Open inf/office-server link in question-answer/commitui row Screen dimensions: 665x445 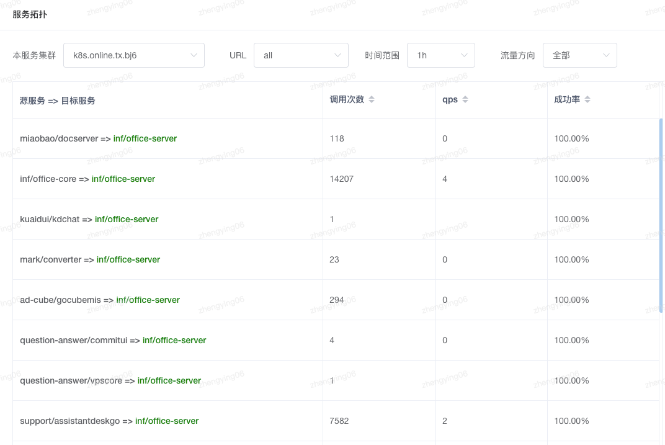[x=174, y=339]
